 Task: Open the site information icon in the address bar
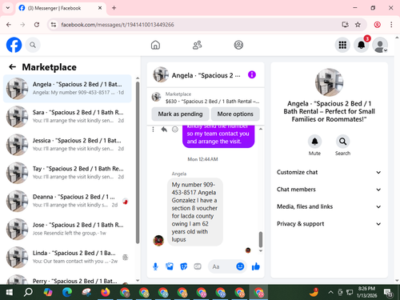tap(54, 25)
